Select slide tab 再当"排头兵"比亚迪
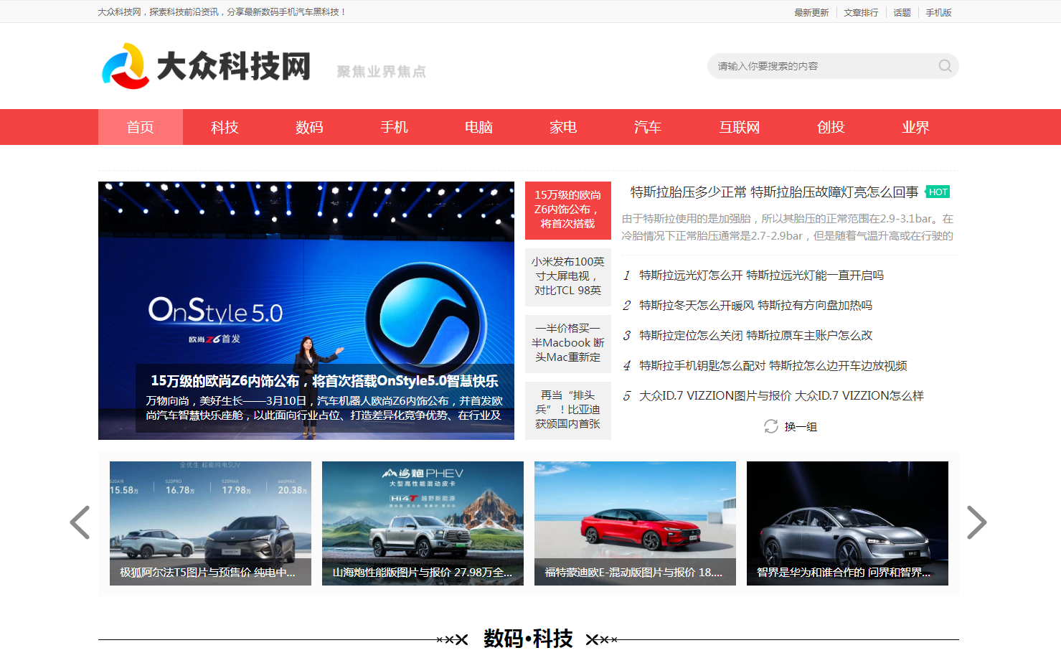Screen dimensions: 1061x658 (568, 410)
